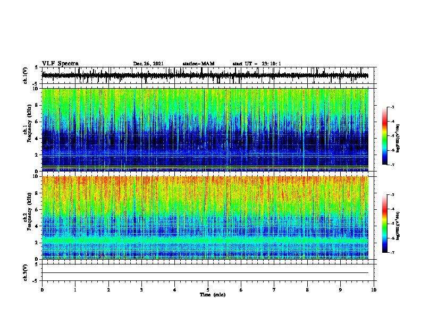Click the "-7" tick on ch.2 color bar
The image size is (421, 325).
392,253
